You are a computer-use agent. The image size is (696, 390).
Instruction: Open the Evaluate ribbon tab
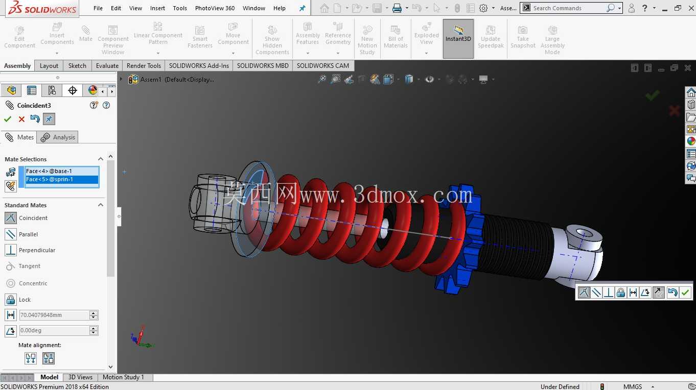point(107,66)
